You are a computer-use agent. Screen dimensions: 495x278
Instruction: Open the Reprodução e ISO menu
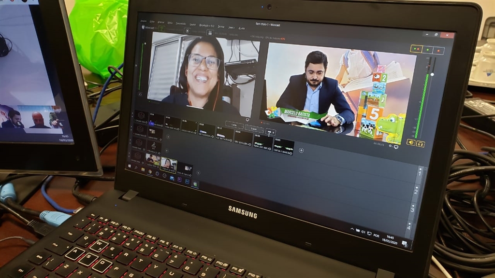[x=207, y=25]
